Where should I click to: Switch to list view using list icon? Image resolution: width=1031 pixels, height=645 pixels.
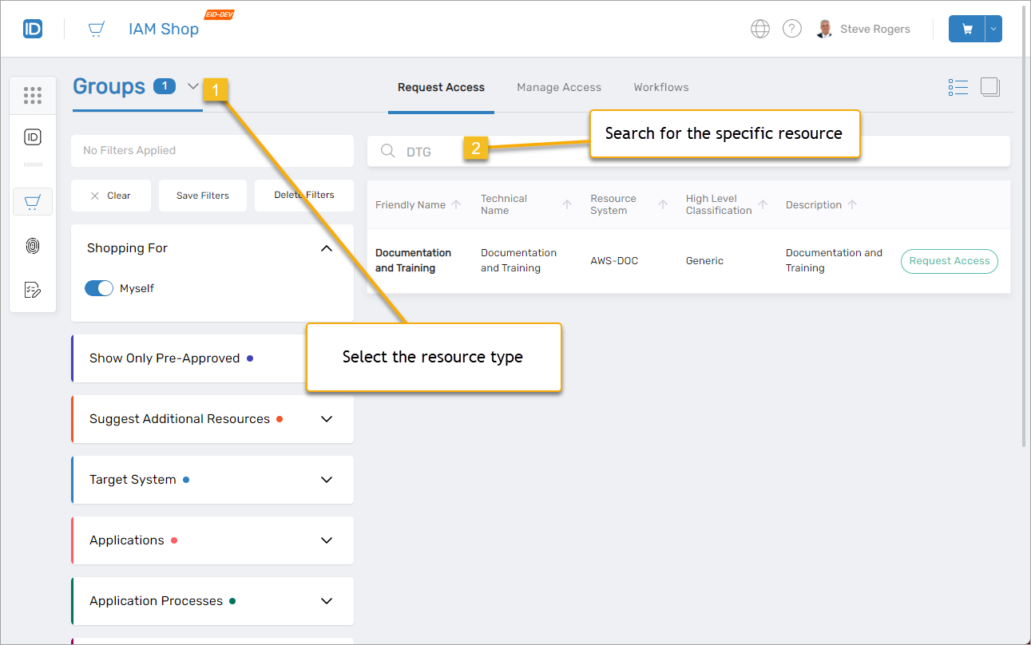pyautogui.click(x=958, y=86)
